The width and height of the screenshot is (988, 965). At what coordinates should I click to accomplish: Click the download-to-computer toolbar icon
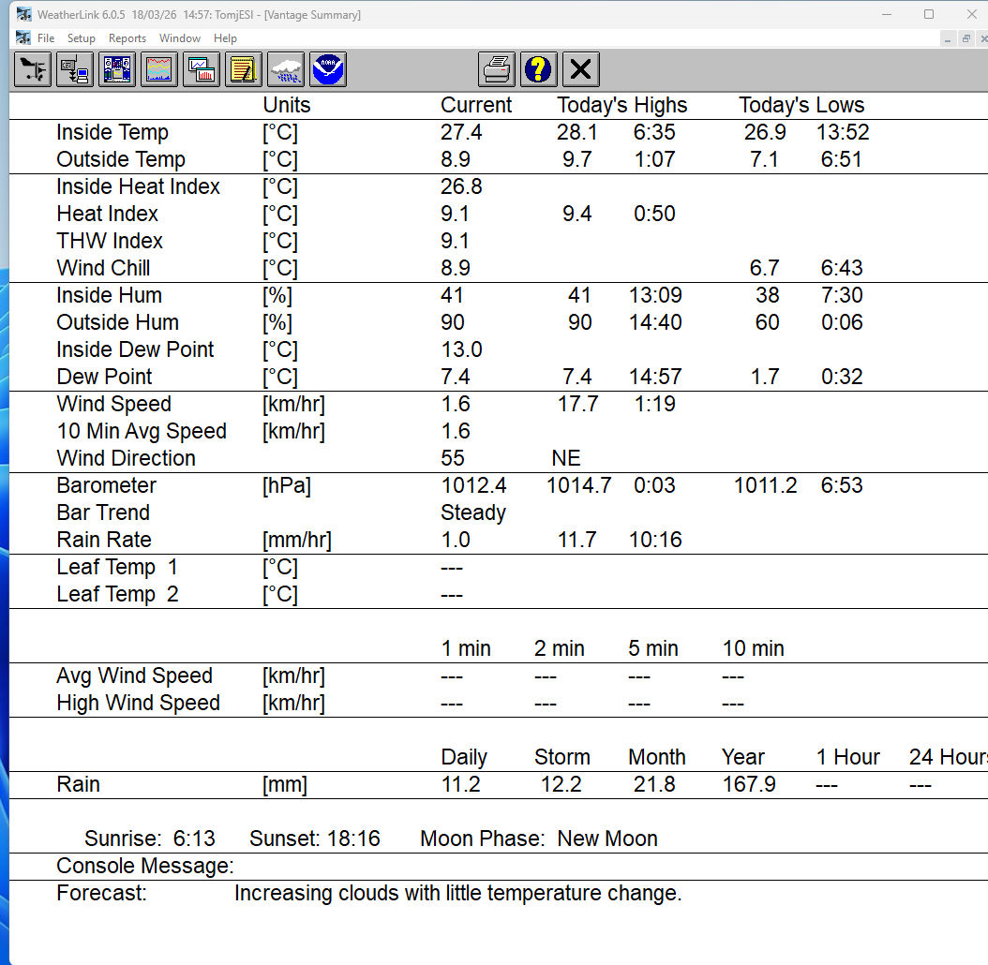[x=75, y=69]
